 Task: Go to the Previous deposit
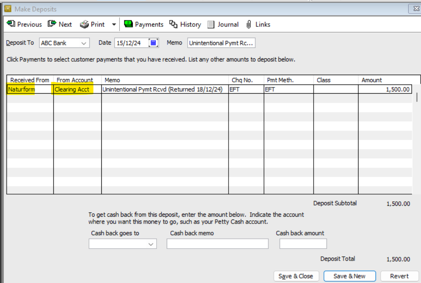pos(24,24)
